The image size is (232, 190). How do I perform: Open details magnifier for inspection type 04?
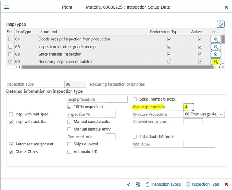(x=216, y=39)
